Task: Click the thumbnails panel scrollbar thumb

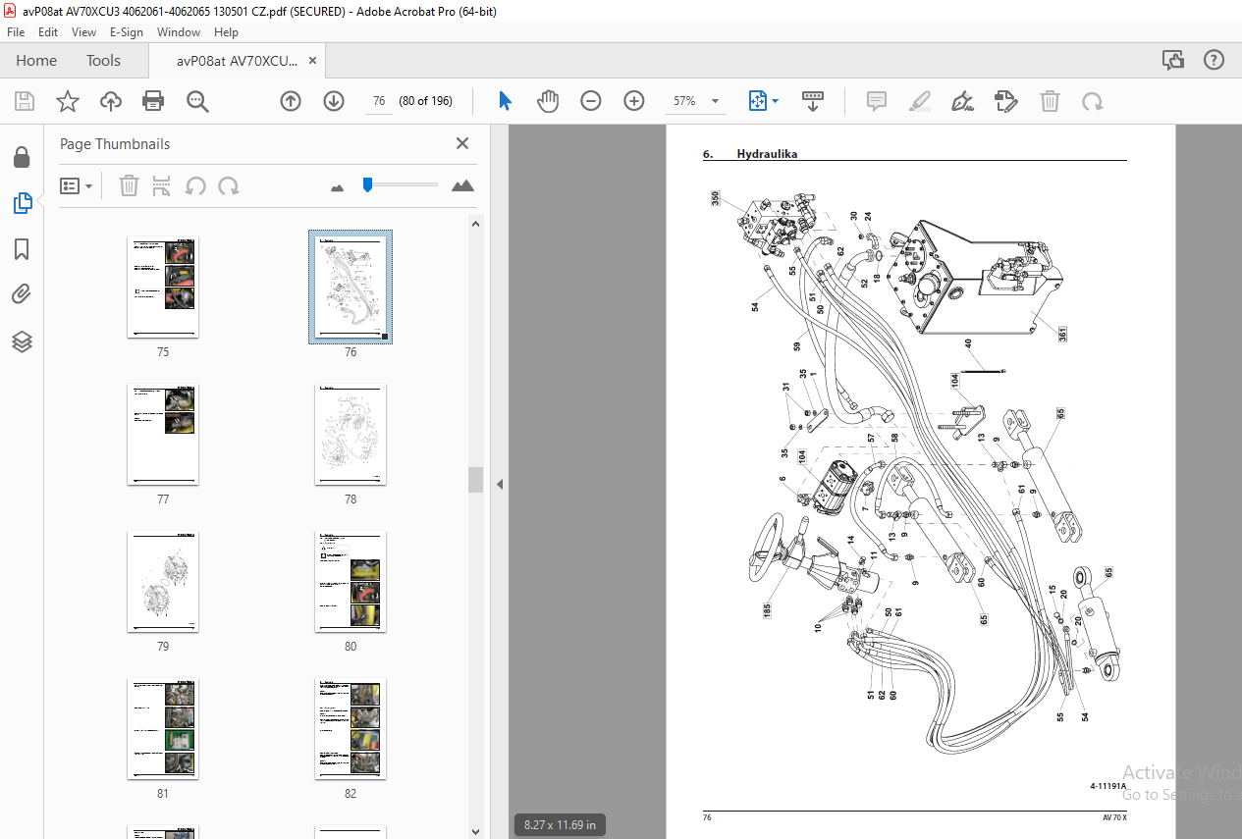Action: (x=475, y=479)
